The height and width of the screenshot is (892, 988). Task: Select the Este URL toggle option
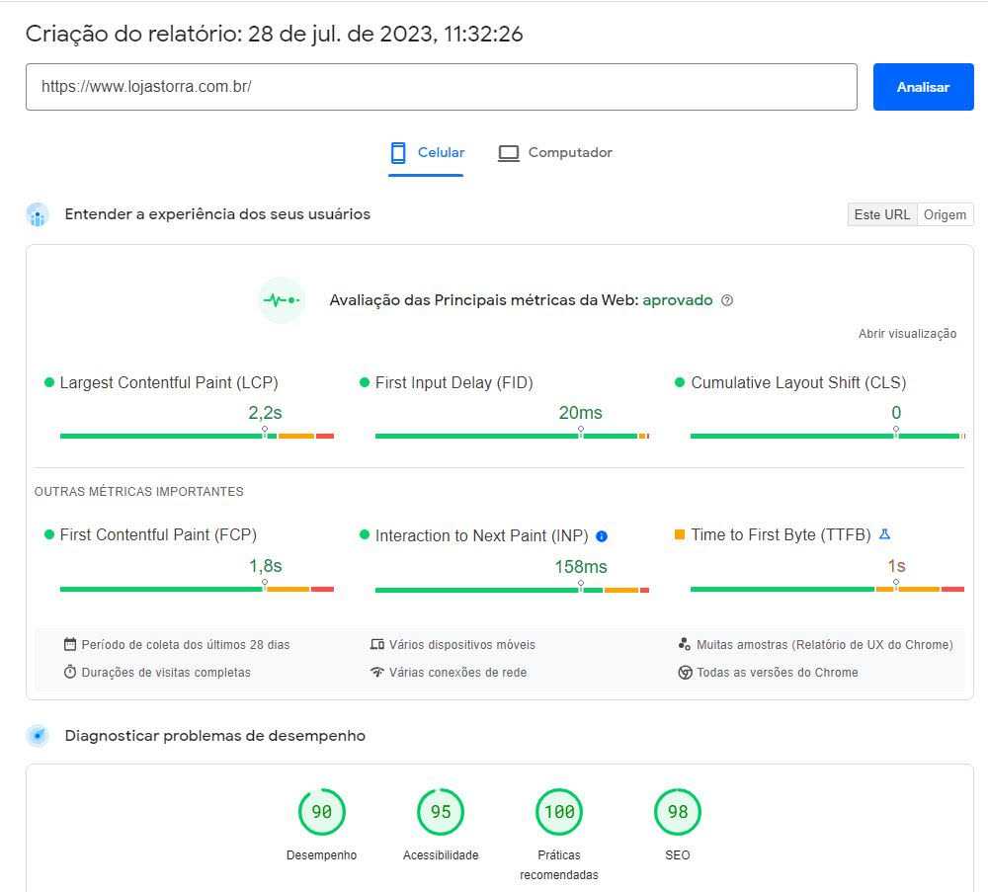point(881,214)
